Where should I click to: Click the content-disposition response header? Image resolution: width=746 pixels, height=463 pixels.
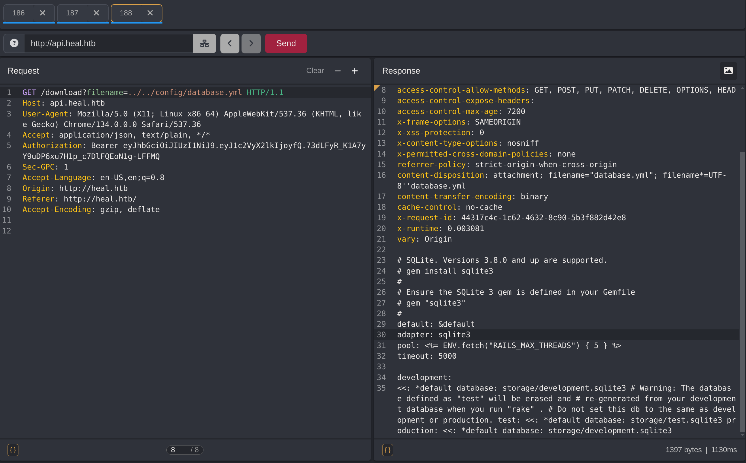point(562,180)
